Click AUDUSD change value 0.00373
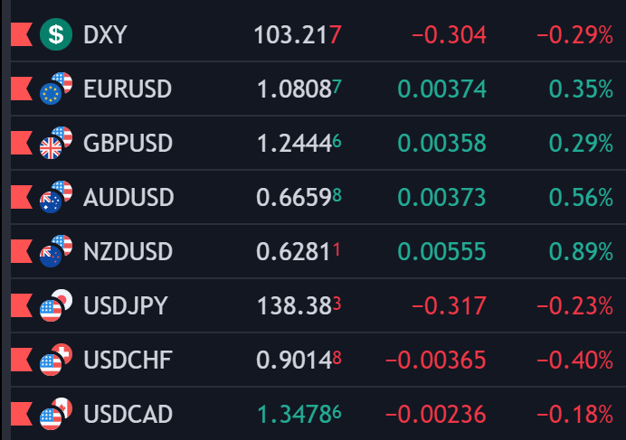The height and width of the screenshot is (440, 626). (441, 198)
